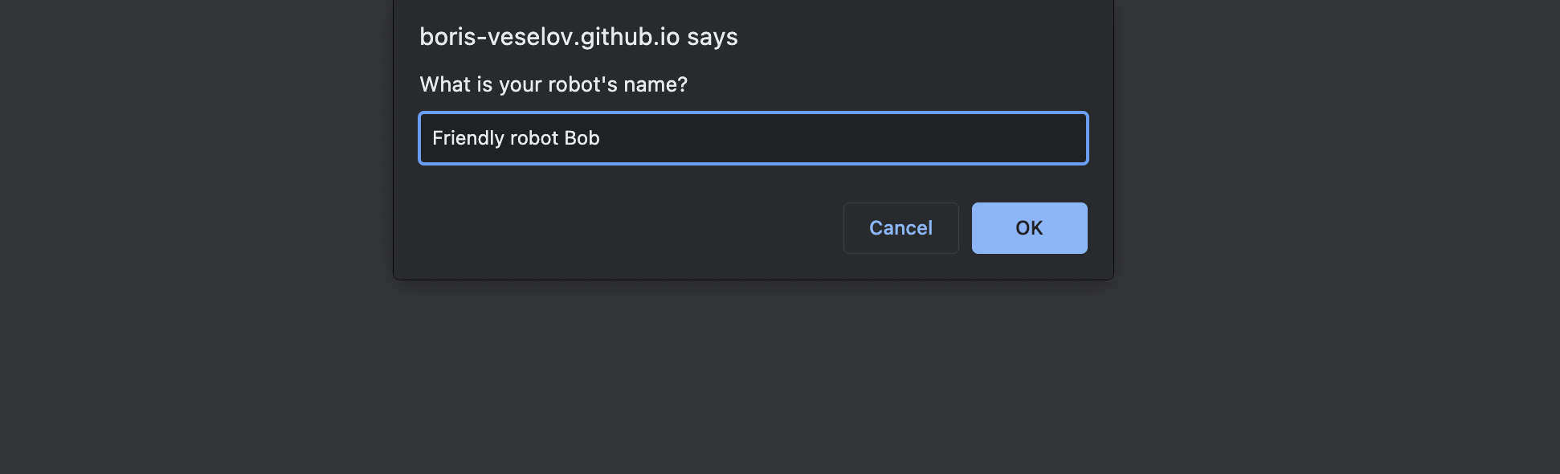Screen dimensions: 1560x474
Task: Click the dark page background below dialog
Action: [x=753, y=378]
